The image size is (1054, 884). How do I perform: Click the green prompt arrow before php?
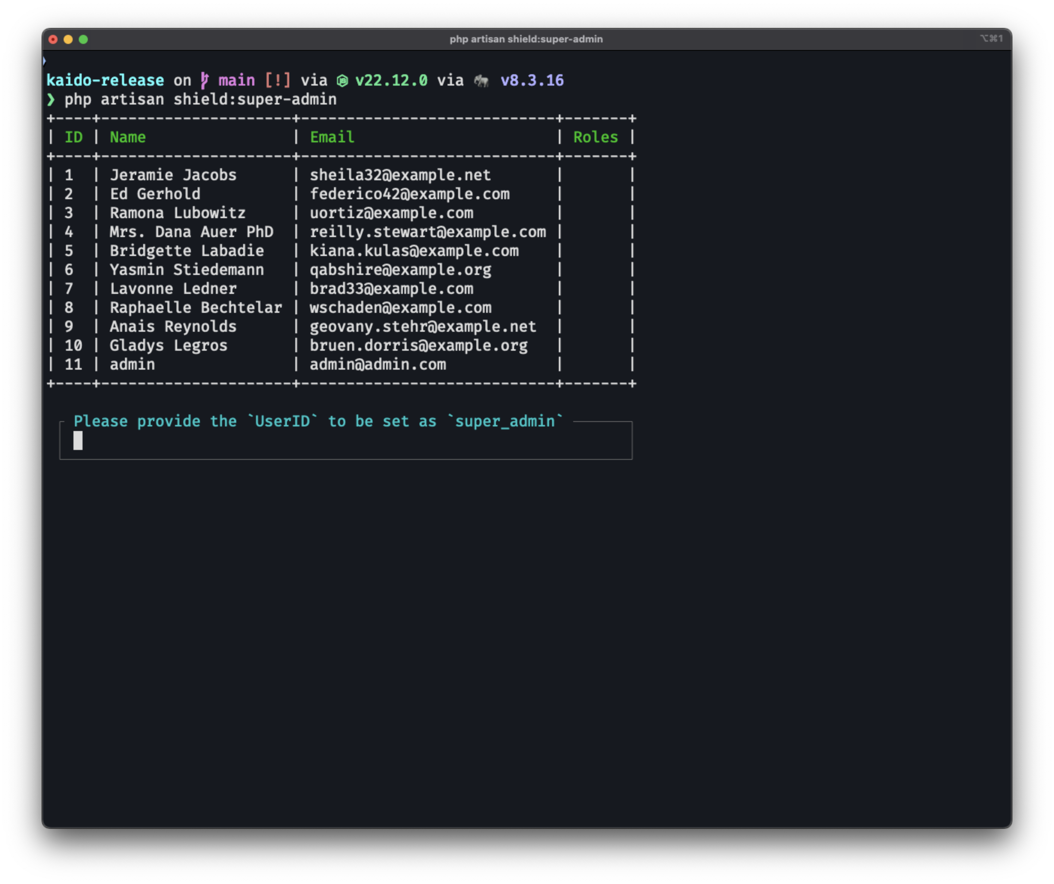(51, 99)
